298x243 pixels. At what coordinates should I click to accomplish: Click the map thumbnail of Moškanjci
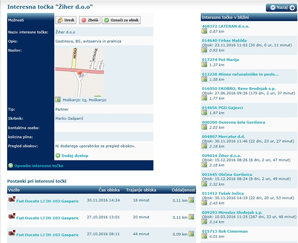point(80,72)
